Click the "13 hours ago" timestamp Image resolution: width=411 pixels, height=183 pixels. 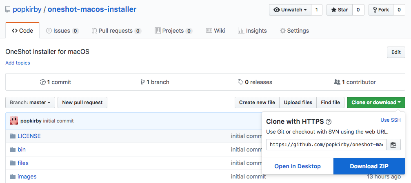[384, 176]
